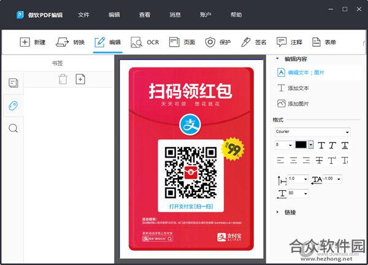Click the line spacing icon
Viewport: 368px width, 265px height.
[x=282, y=180]
